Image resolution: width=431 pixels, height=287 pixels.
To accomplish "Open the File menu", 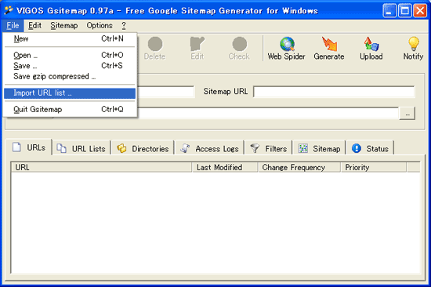I will tap(13, 26).
